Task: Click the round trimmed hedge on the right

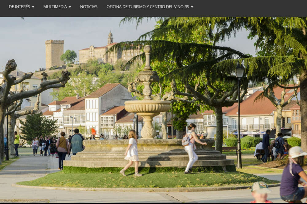Action: click(x=248, y=142)
